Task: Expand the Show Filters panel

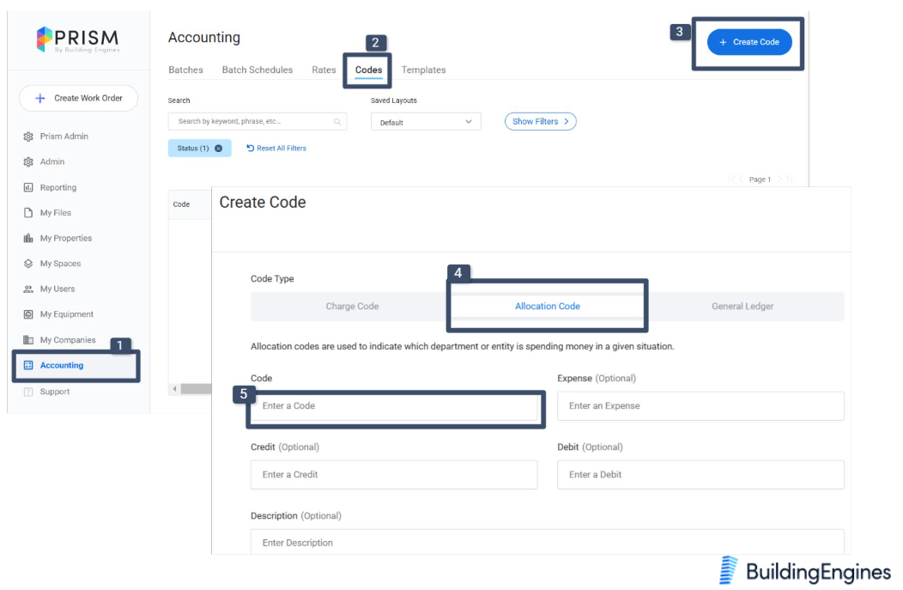Action: point(540,122)
